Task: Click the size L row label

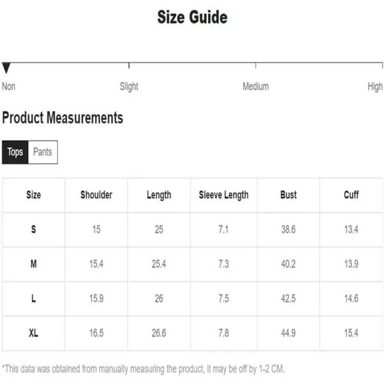Action: (33, 298)
